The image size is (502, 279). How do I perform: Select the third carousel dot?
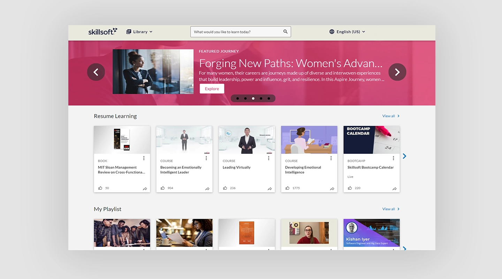point(253,98)
